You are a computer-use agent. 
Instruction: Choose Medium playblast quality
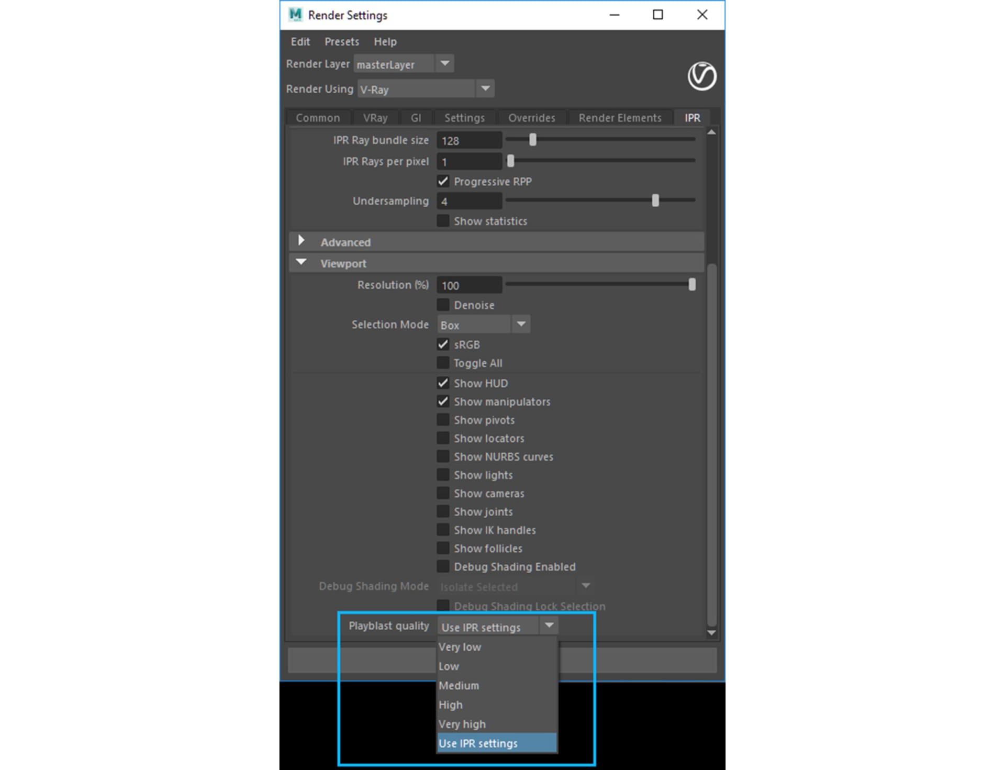(x=497, y=686)
